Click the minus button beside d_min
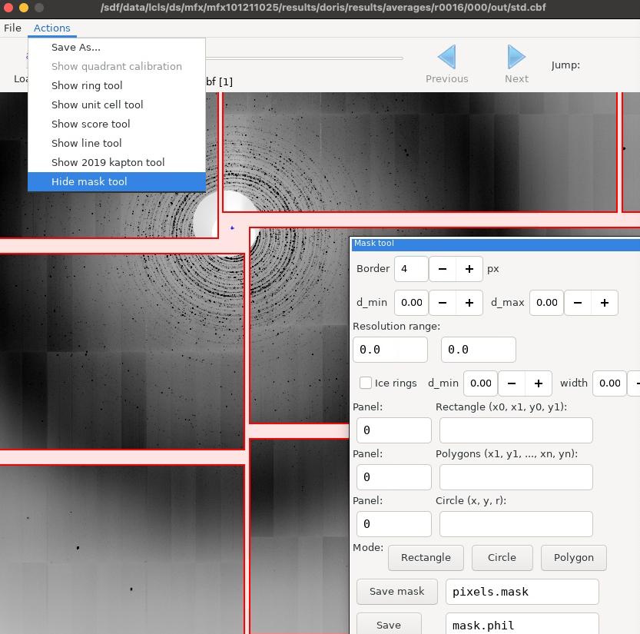The height and width of the screenshot is (634, 640). click(442, 303)
